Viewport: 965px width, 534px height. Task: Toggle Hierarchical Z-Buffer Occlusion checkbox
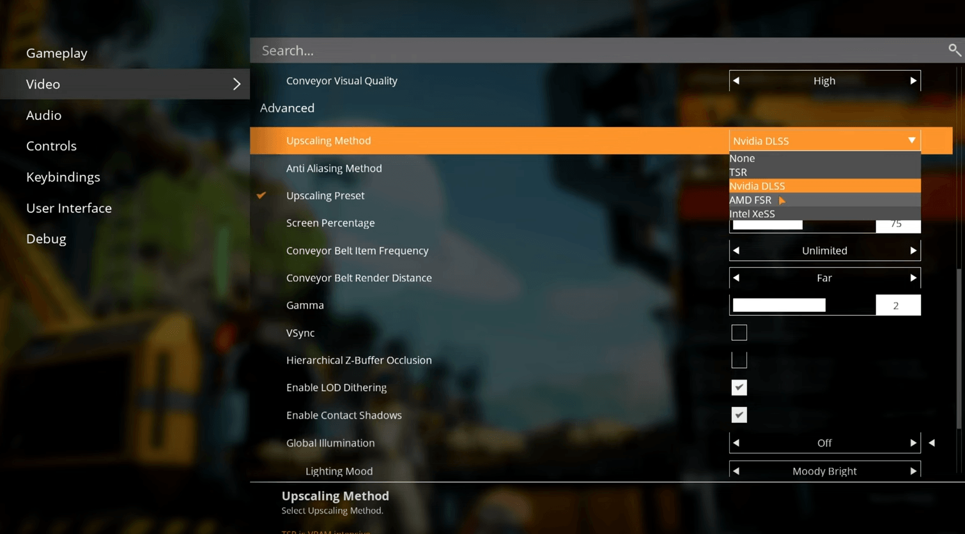(739, 360)
